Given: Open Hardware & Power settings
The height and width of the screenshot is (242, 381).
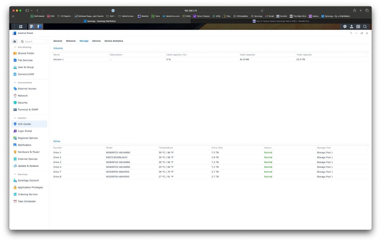Looking at the screenshot, I should click(x=29, y=152).
